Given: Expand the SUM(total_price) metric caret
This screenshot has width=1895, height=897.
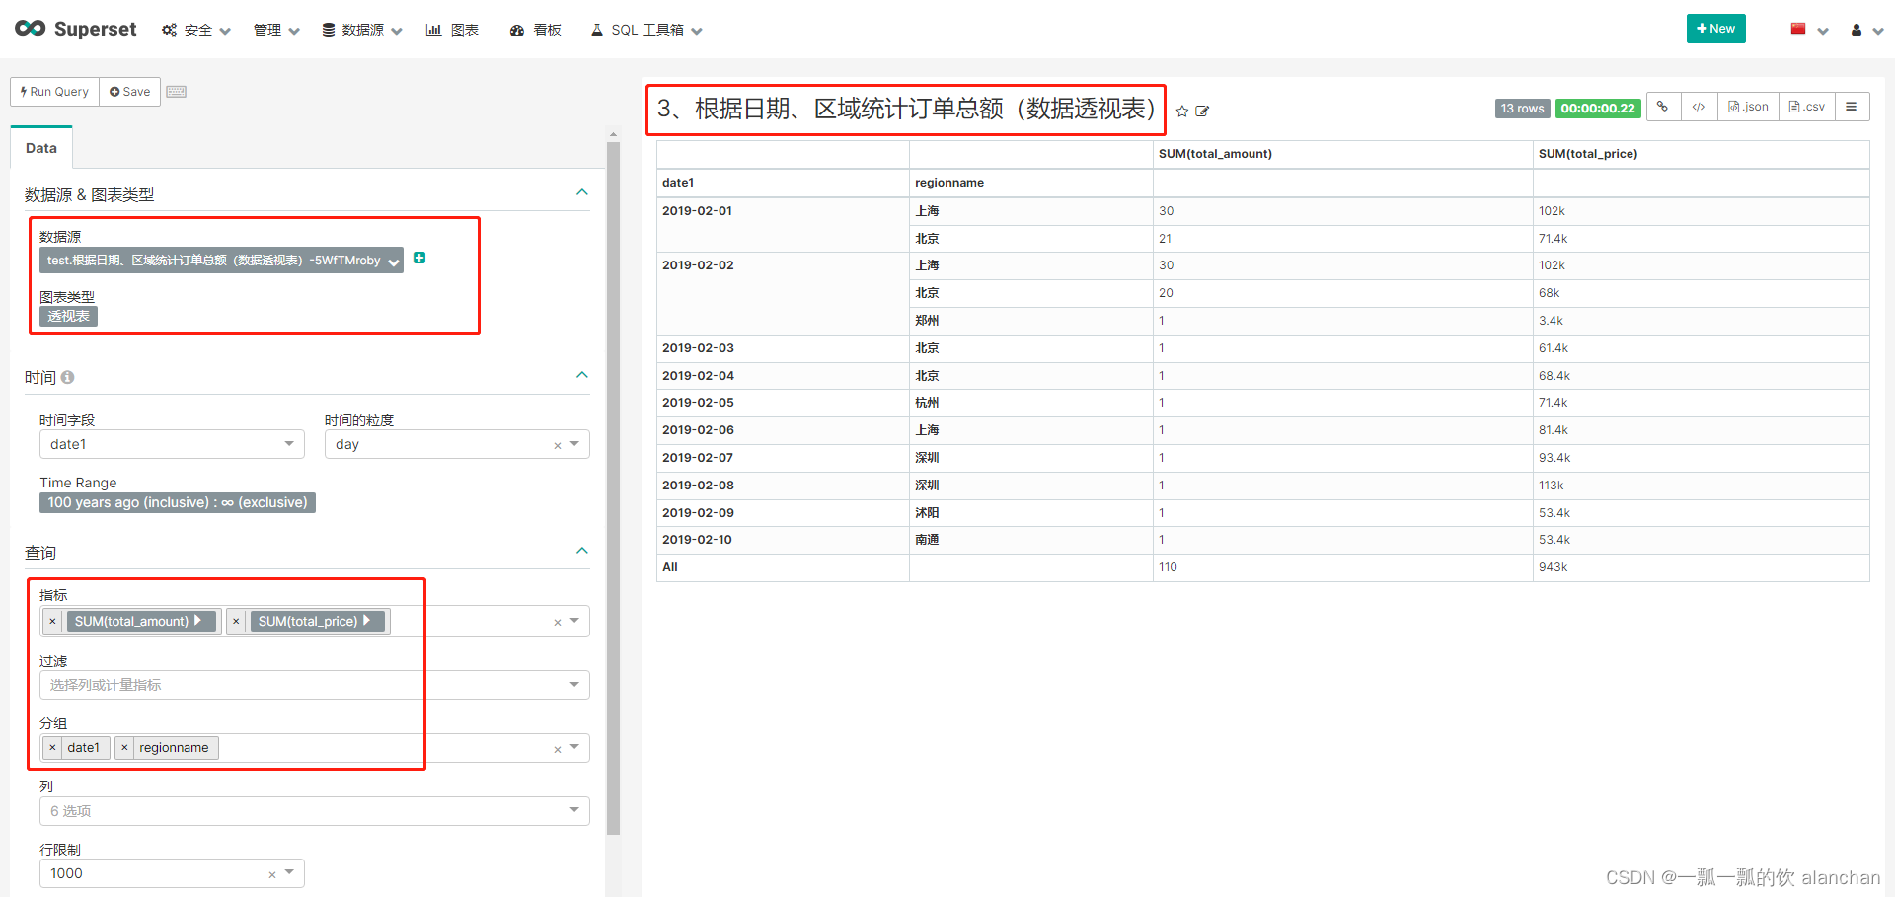Looking at the screenshot, I should tap(366, 620).
